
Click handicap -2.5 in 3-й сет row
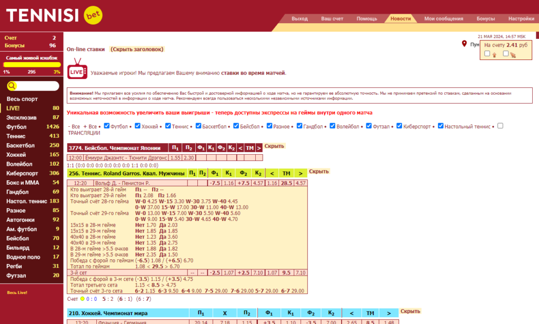[215, 272]
